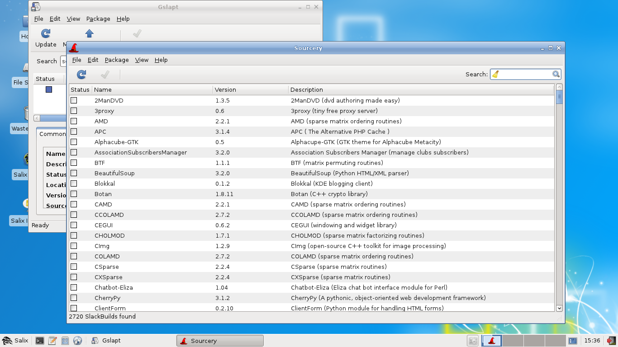Switch to the fourth workspace in the pager
This screenshot has width=618, height=347.
pos(555,341)
